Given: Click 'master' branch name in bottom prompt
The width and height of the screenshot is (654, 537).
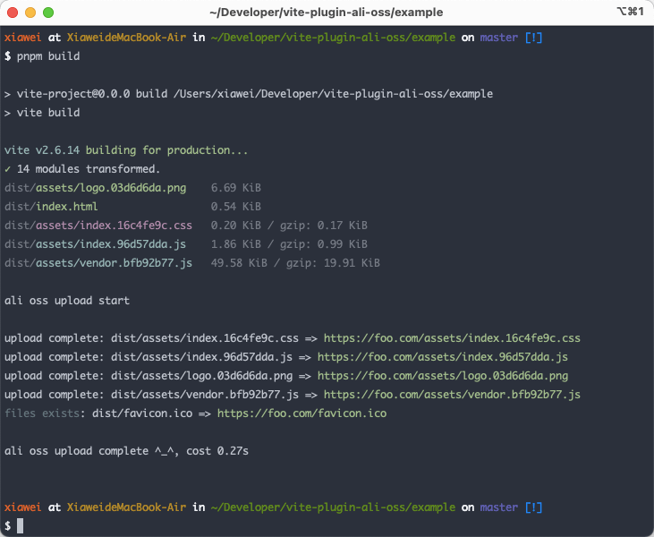Looking at the screenshot, I should click(x=499, y=507).
